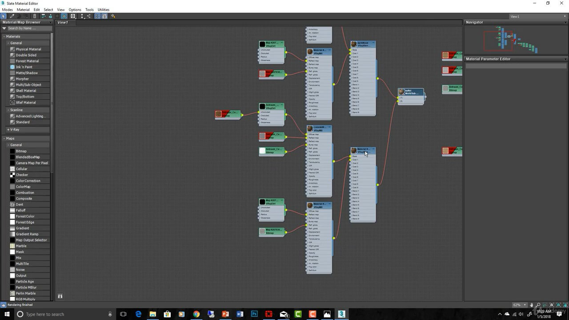Collapse the Scanline group
569x320 pixels.
click(x=8, y=110)
